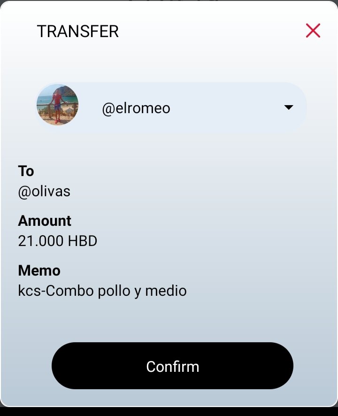Close the Transfer dialog with the red X
Viewport: 338px width, 416px height.
pos(313,31)
